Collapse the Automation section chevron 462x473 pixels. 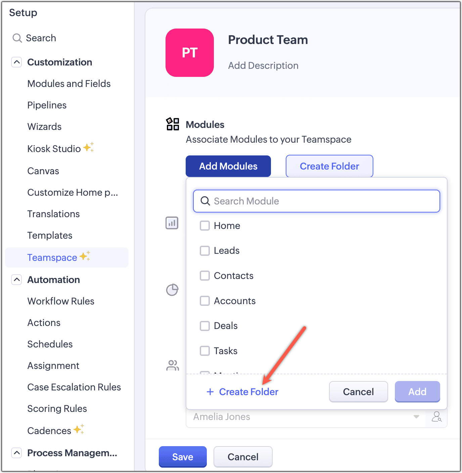(x=17, y=280)
